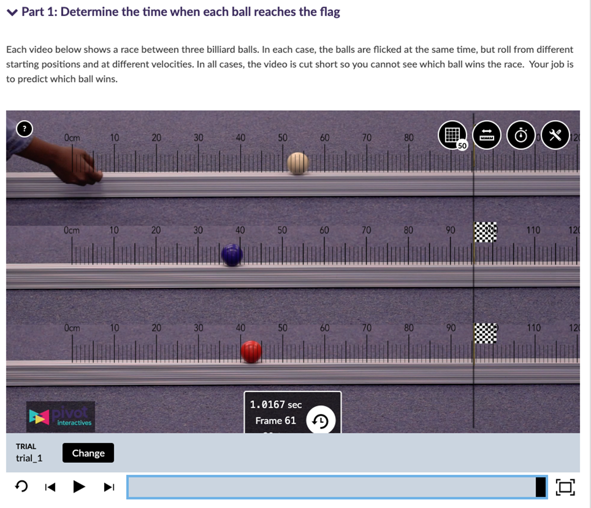Open the help question mark icon
The width and height of the screenshot is (591, 508).
point(25,128)
